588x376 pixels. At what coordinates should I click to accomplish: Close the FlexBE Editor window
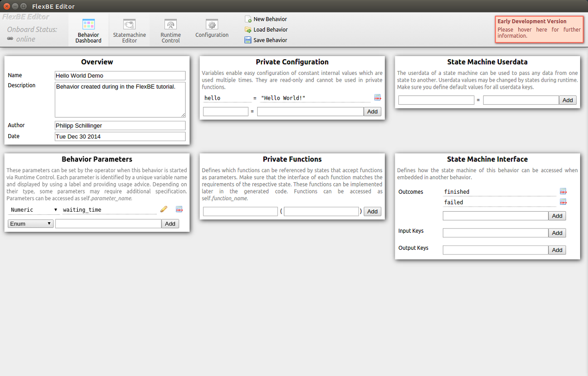(x=7, y=6)
